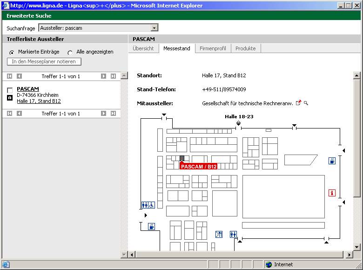Click the Erweiterte Suche header text
Image resolution: width=363 pixels, height=270 pixels.
(29, 16)
